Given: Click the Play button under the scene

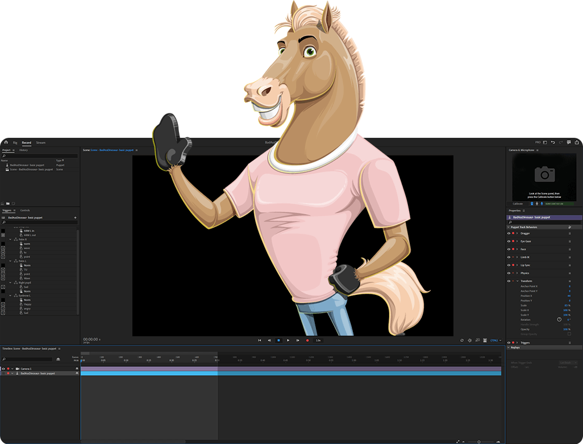Looking at the screenshot, I should 288,340.
